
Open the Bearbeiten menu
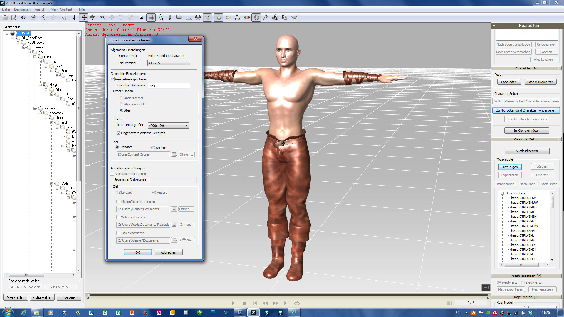tap(22, 9)
